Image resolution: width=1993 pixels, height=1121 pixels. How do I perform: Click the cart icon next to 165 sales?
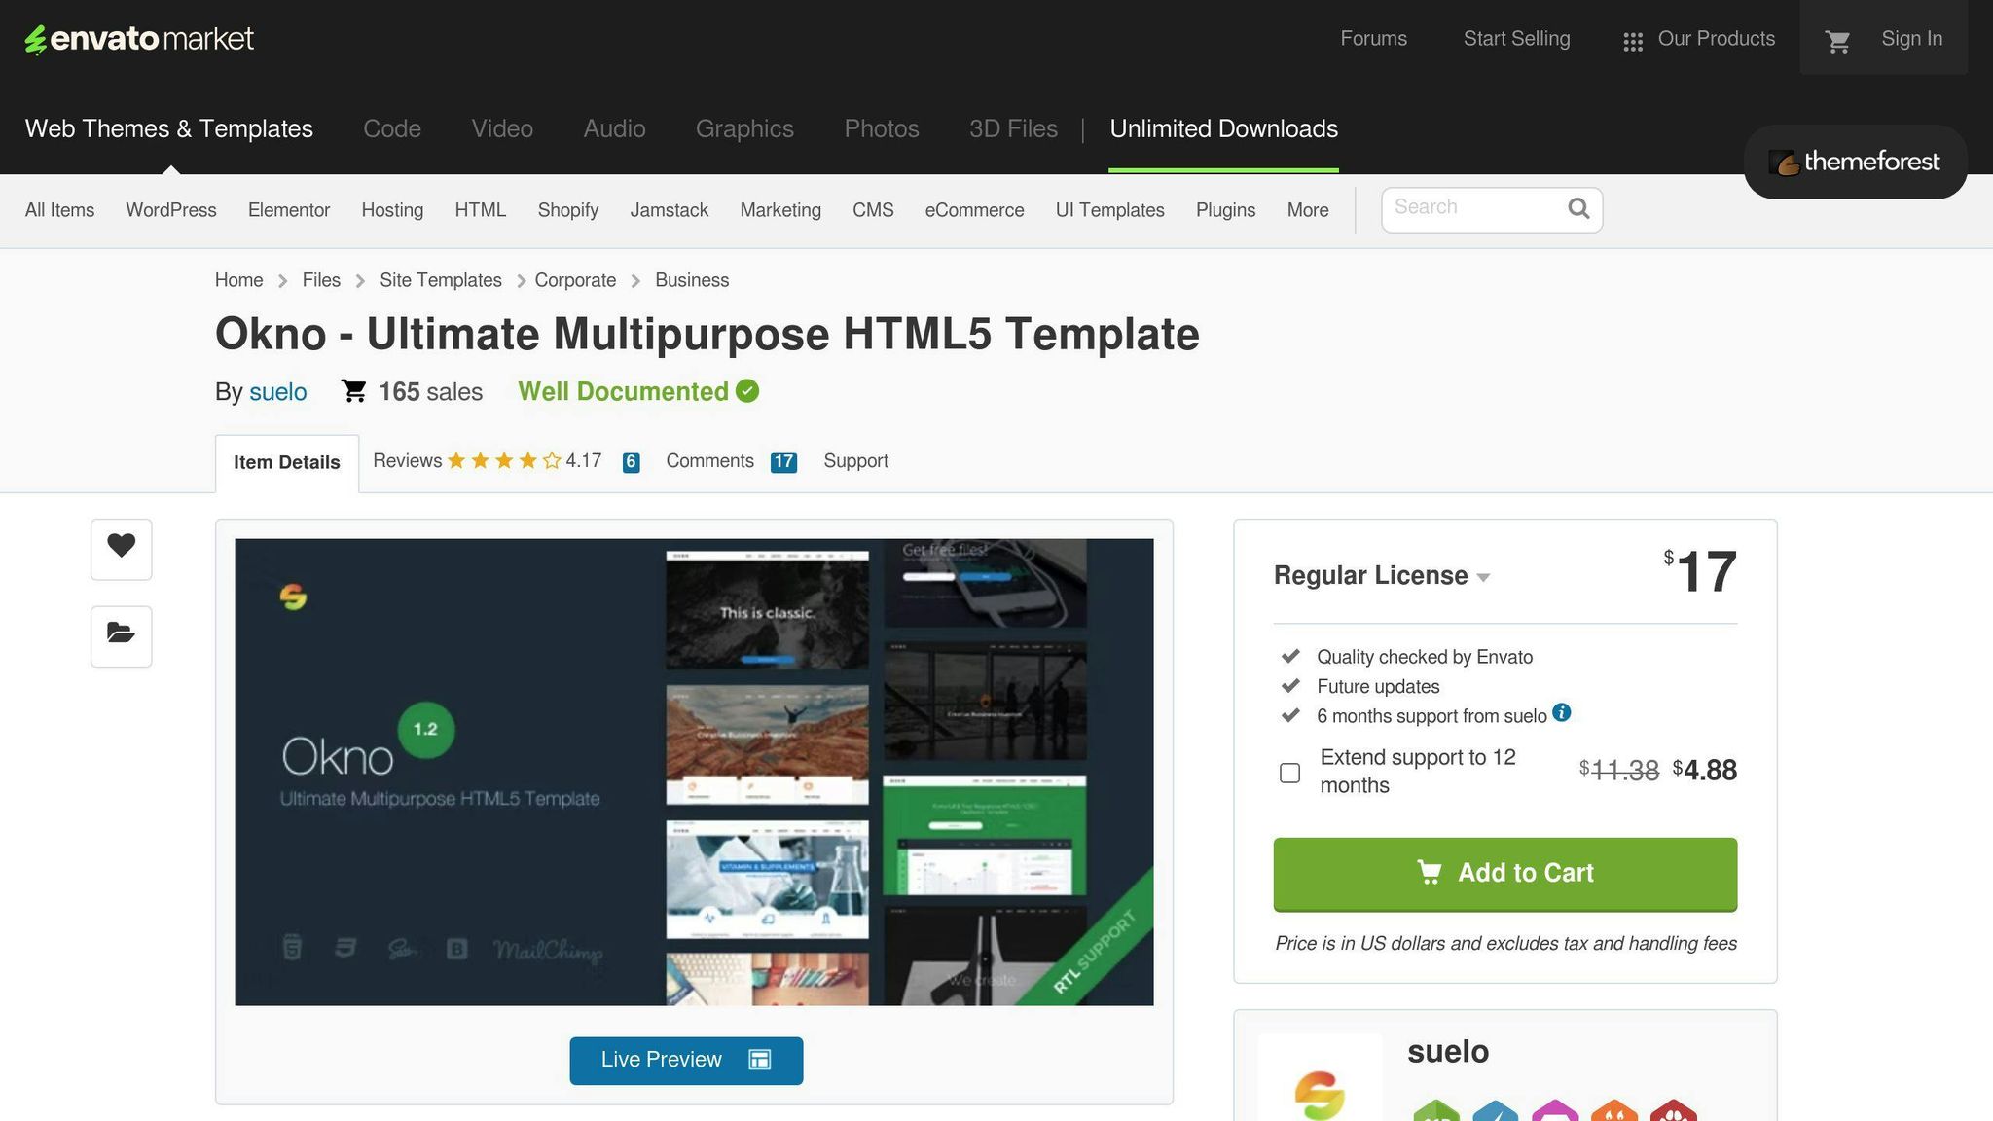click(354, 391)
